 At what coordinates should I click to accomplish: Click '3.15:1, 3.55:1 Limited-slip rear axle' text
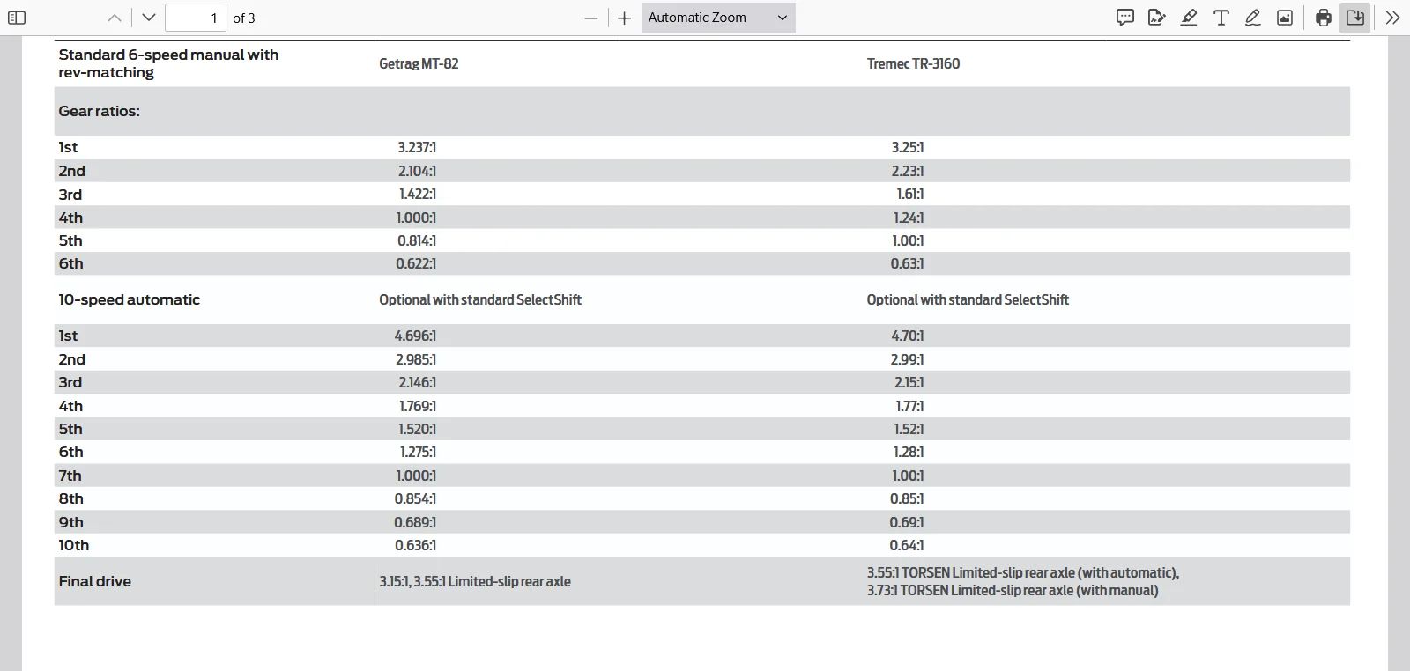475,581
